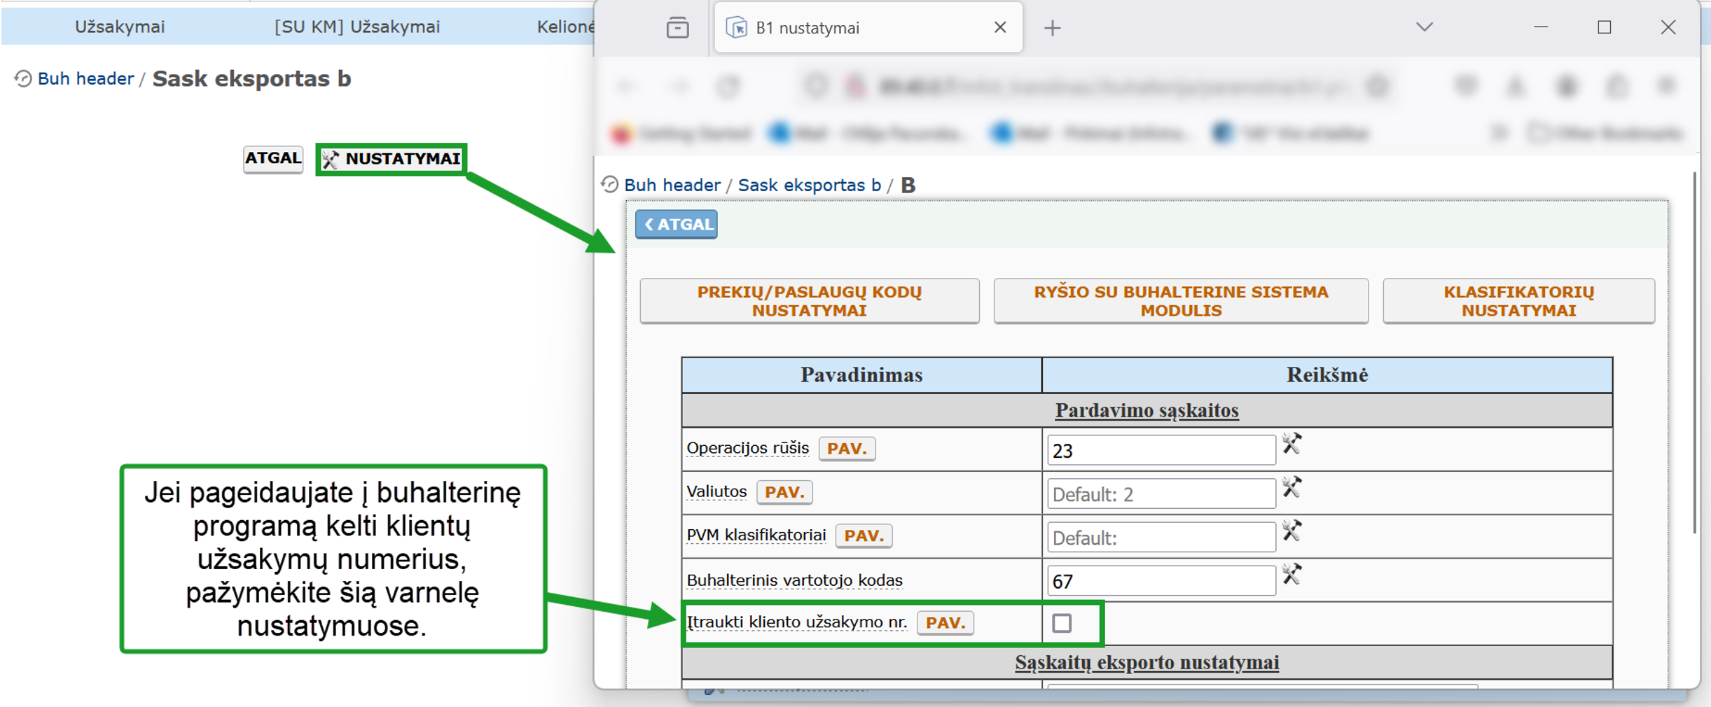
Task: Click the PVM klasifikatoriai label
Action: pos(756,535)
